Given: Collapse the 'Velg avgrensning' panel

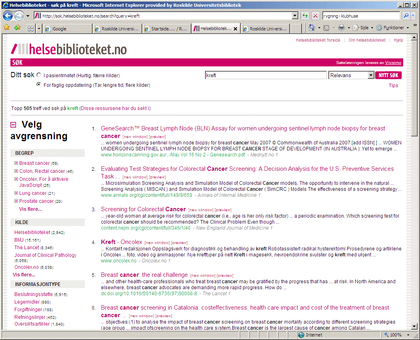Looking at the screenshot, I should [x=13, y=125].
